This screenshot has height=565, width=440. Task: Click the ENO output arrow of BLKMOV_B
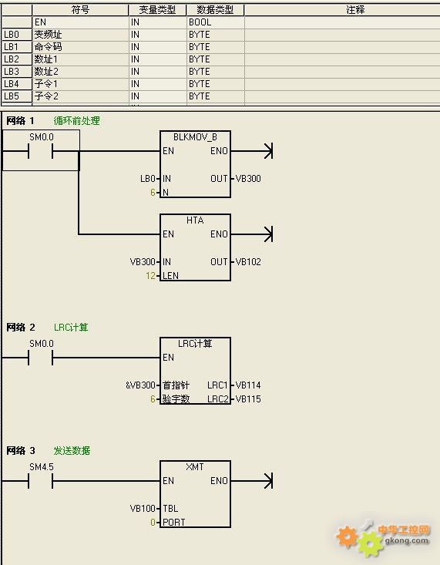(x=268, y=151)
